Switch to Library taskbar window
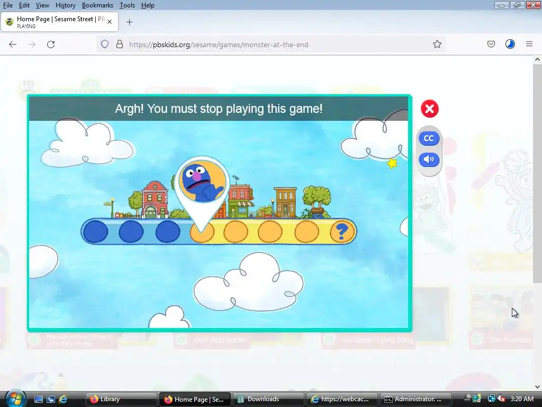Image resolution: width=542 pixels, height=407 pixels. pyautogui.click(x=120, y=399)
